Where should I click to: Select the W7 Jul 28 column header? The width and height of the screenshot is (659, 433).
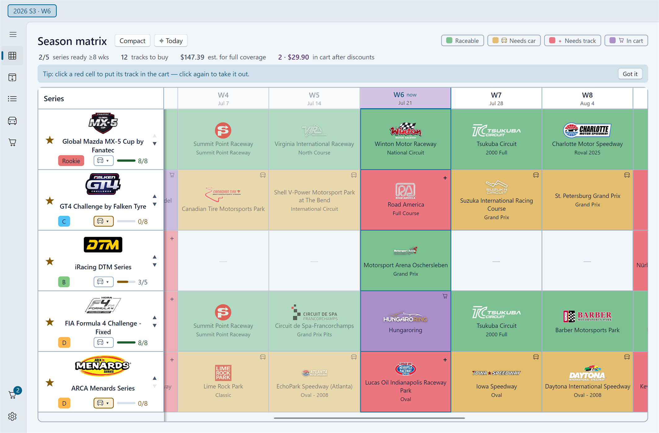[x=496, y=98]
